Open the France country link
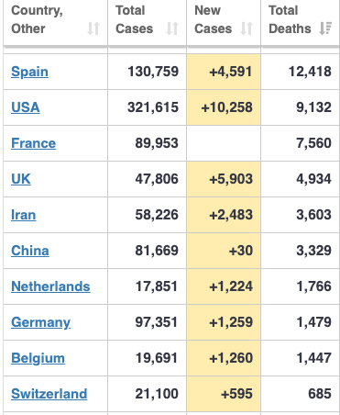The width and height of the screenshot is (340, 415). [x=34, y=143]
